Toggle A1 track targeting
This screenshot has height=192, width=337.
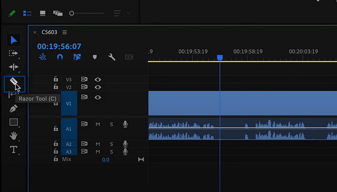[69, 129]
